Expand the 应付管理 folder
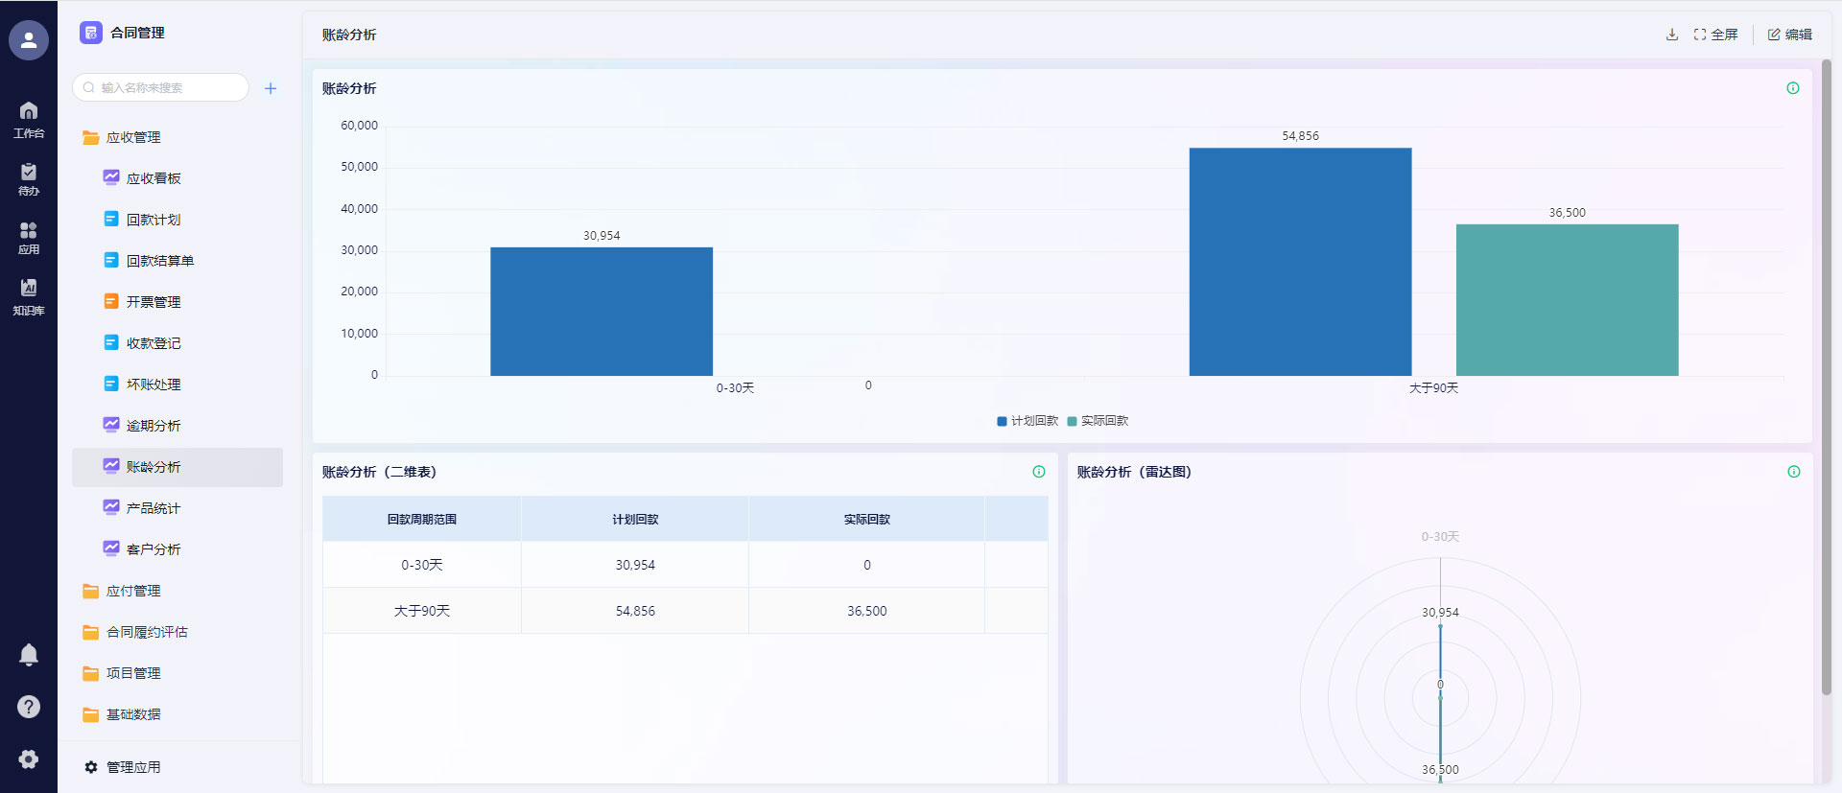This screenshot has width=1842, height=793. [132, 591]
